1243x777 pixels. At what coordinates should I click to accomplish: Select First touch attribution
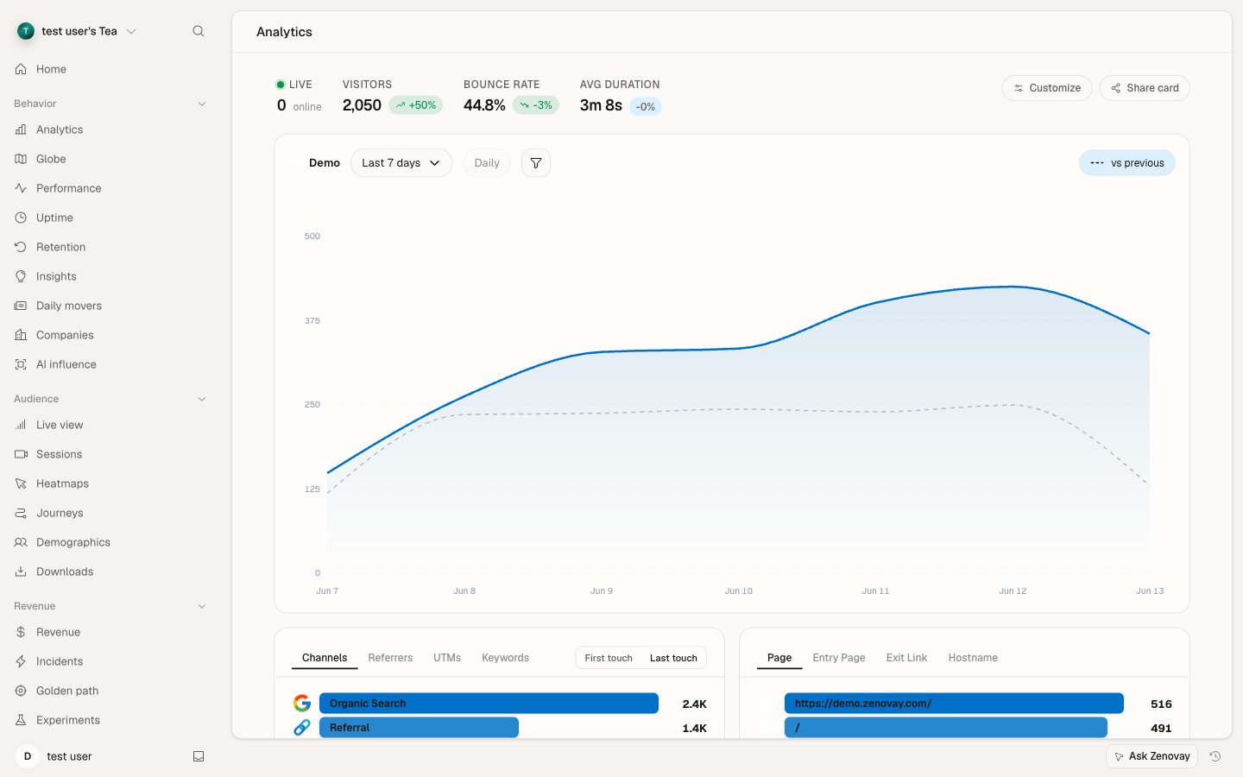[x=609, y=658]
